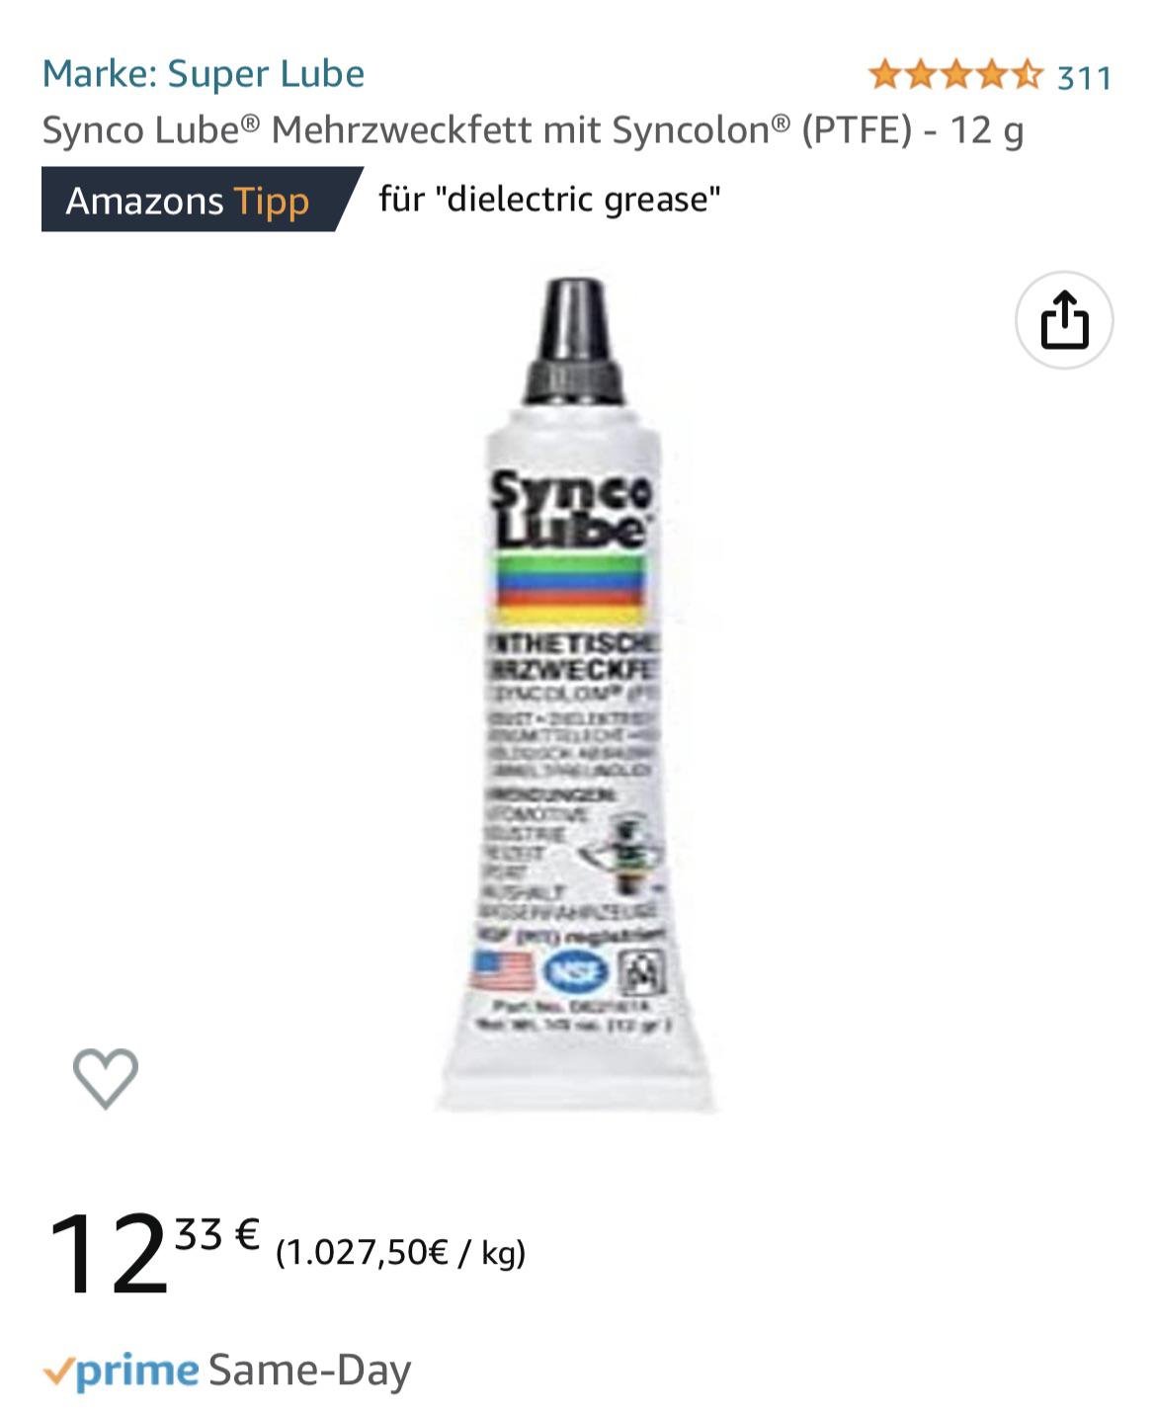
Task: Click the blue NSF logo on the tube
Action: pos(577,972)
